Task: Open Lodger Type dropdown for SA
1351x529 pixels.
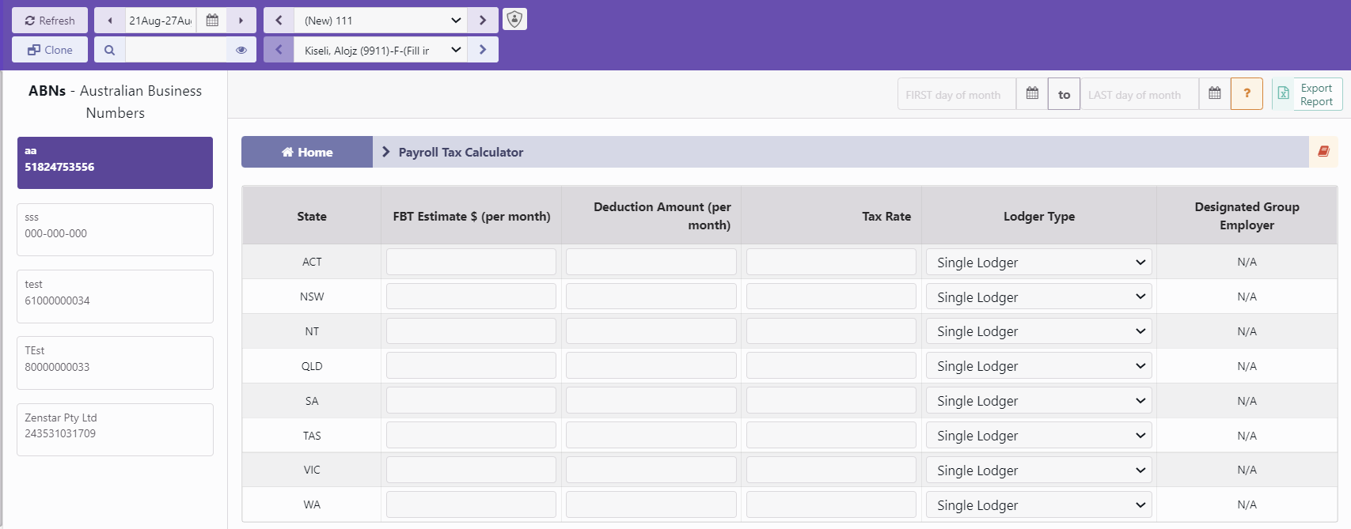Action: point(1039,401)
